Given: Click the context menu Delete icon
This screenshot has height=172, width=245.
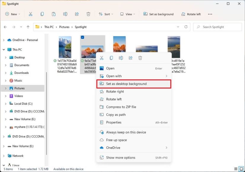Looking at the screenshot, I should pos(140,58).
